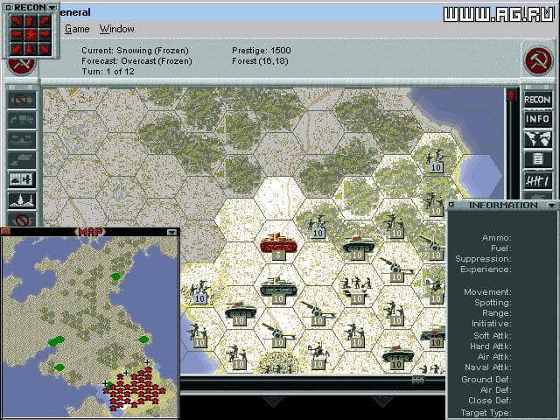Open the Window menu
This screenshot has width=560, height=420.
coord(116,29)
